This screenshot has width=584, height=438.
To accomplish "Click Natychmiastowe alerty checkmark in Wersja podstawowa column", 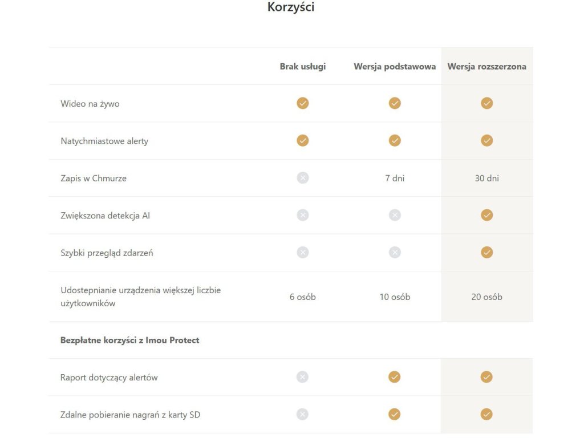I will (x=395, y=140).
